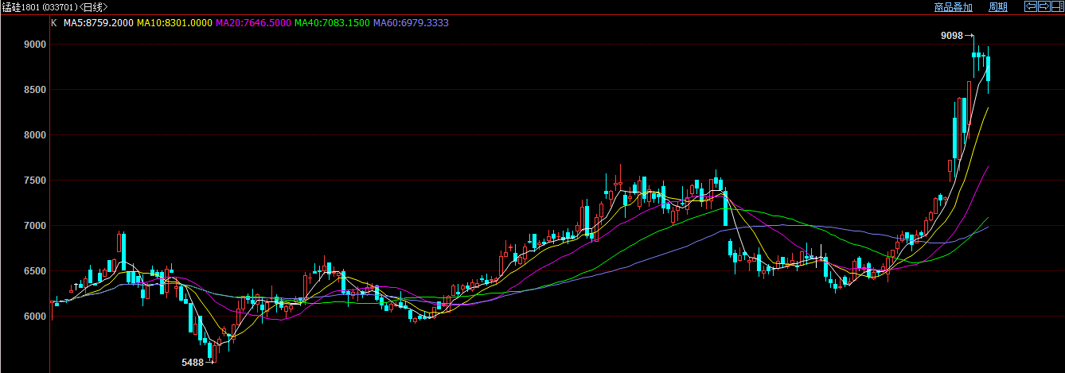Click the 6000 price axis label
Viewport: 1065px width, 373px height.
(35, 317)
